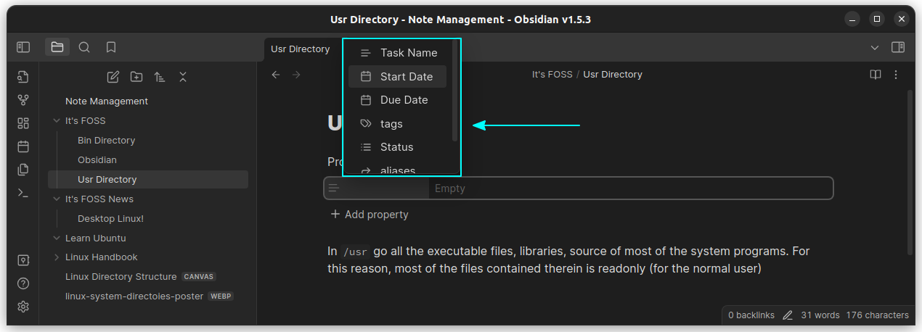Image resolution: width=922 pixels, height=332 pixels.
Task: Select Start Date from property list
Action: (x=397, y=76)
